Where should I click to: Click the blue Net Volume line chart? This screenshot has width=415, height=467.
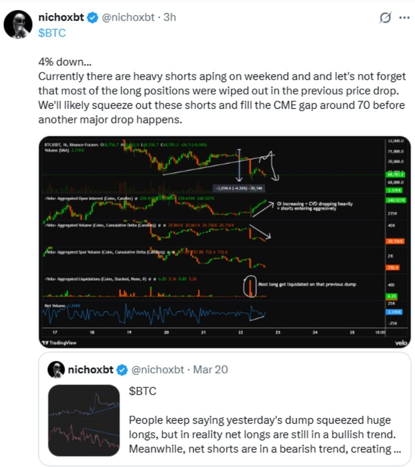click(151, 315)
